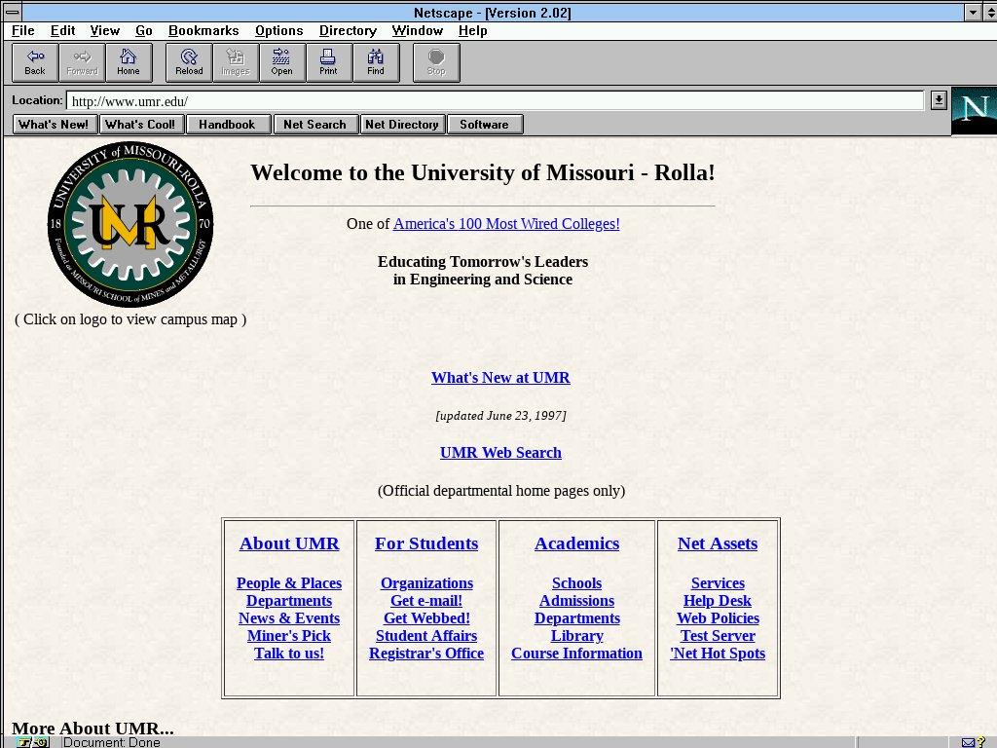The height and width of the screenshot is (748, 997).
Task: Open the Options menu
Action: (278, 31)
